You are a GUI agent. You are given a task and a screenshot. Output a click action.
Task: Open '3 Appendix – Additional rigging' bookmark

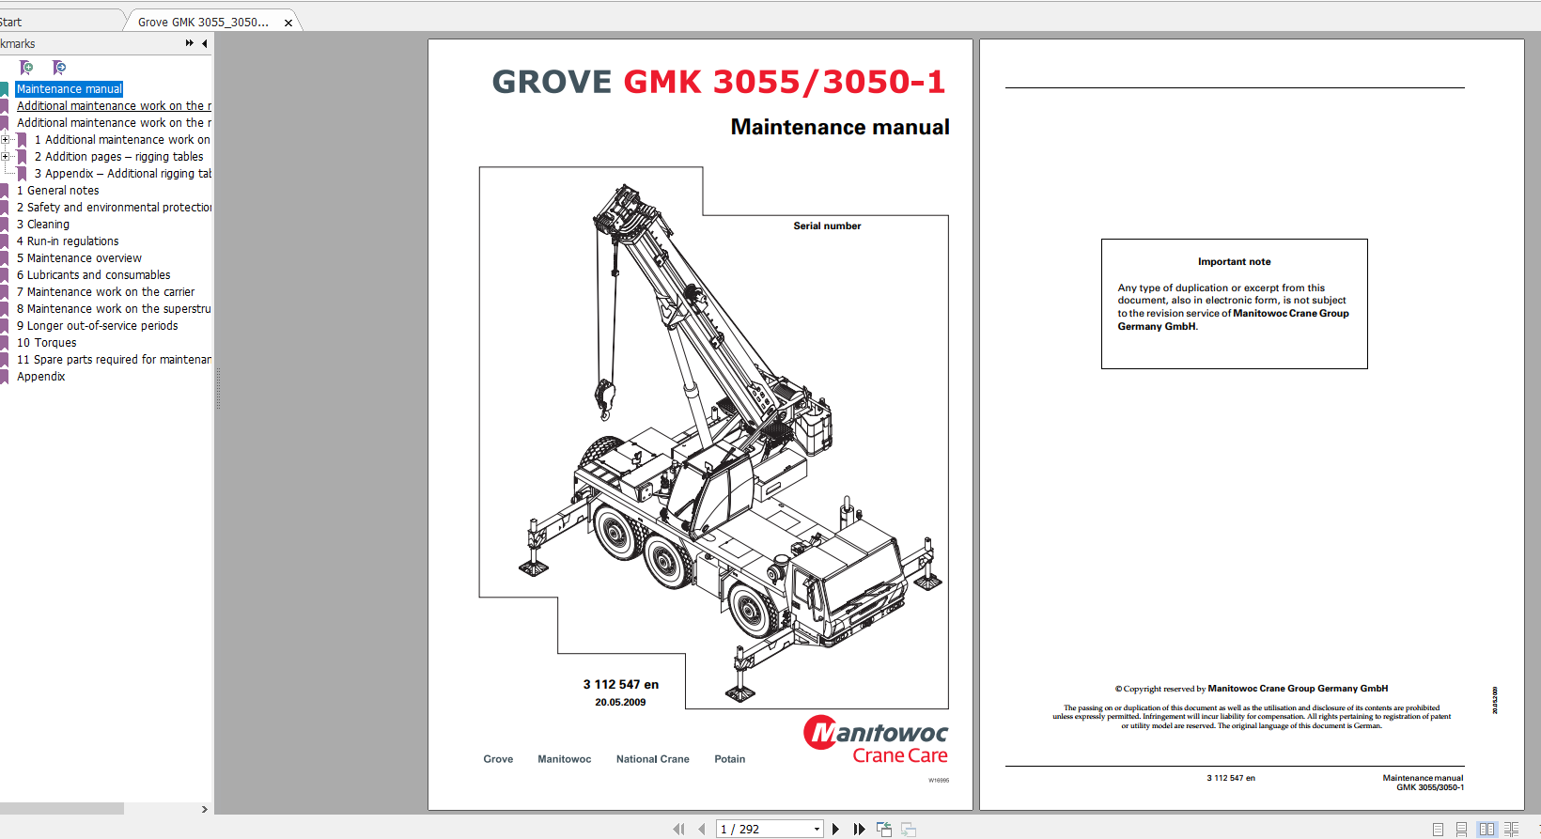point(122,173)
